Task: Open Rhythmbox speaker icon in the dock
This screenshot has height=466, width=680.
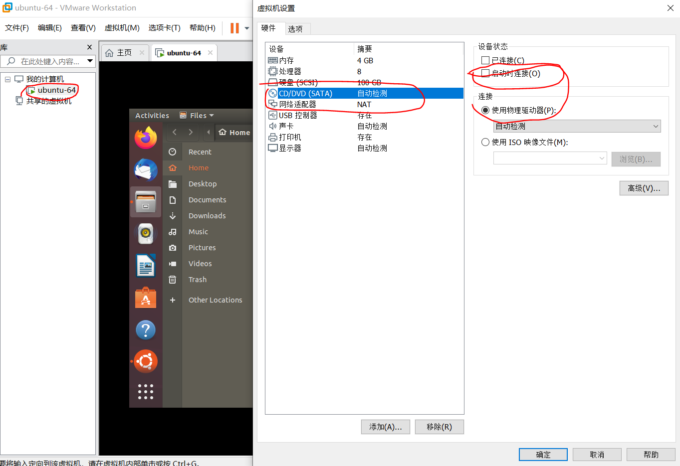Action: (146, 233)
